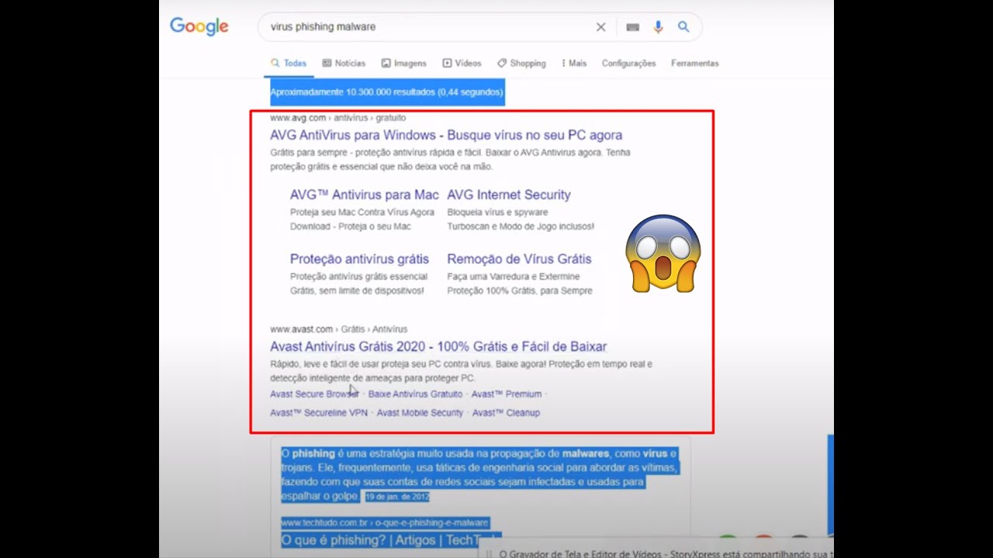Screen dimensions: 993x558
Task: Open Remoção de Vírus Grátis sitelink
Action: 519,259
